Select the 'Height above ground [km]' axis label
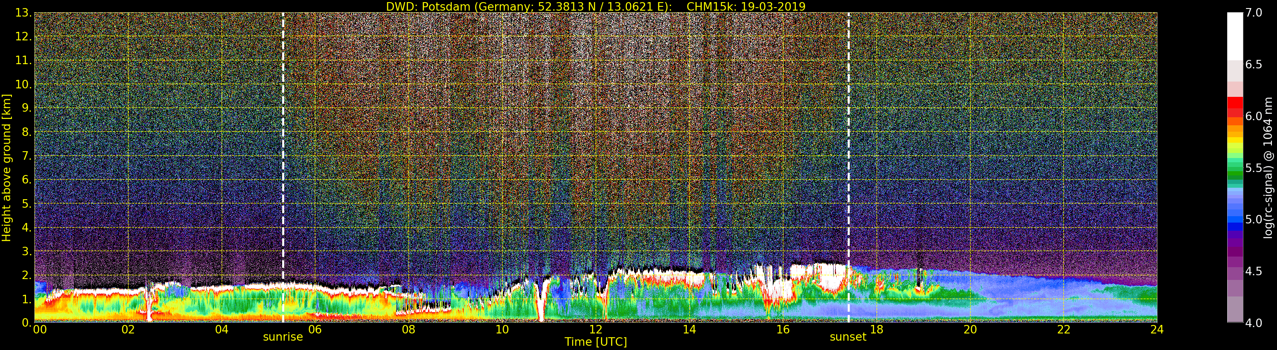The image size is (1277, 350). coord(6,167)
